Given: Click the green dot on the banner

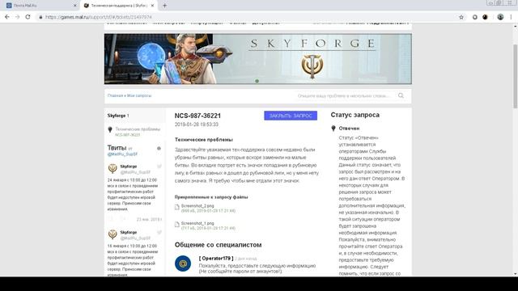Looking at the screenshot, I should tap(257, 81).
